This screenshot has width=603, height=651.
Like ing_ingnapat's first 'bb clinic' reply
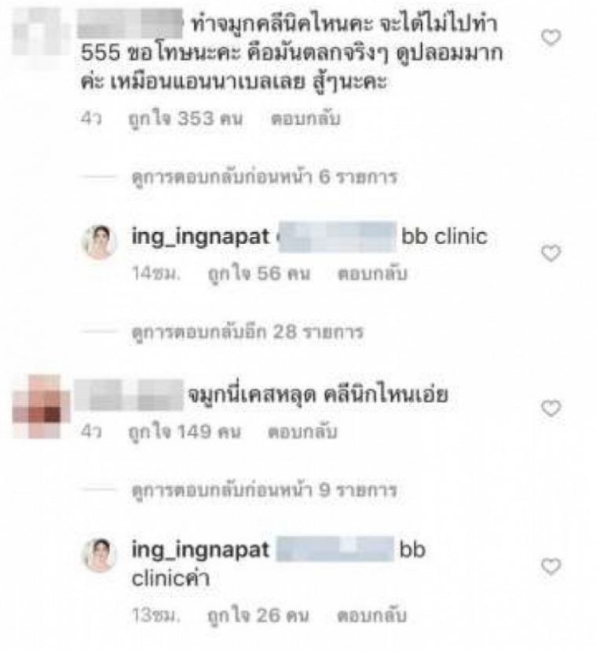coord(551,253)
